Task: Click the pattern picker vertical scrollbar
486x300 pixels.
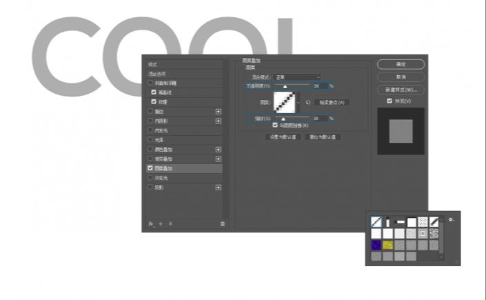Action: (x=441, y=238)
